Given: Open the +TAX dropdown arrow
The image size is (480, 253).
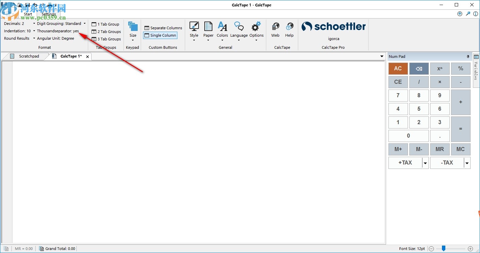Looking at the screenshot, I should [x=425, y=163].
